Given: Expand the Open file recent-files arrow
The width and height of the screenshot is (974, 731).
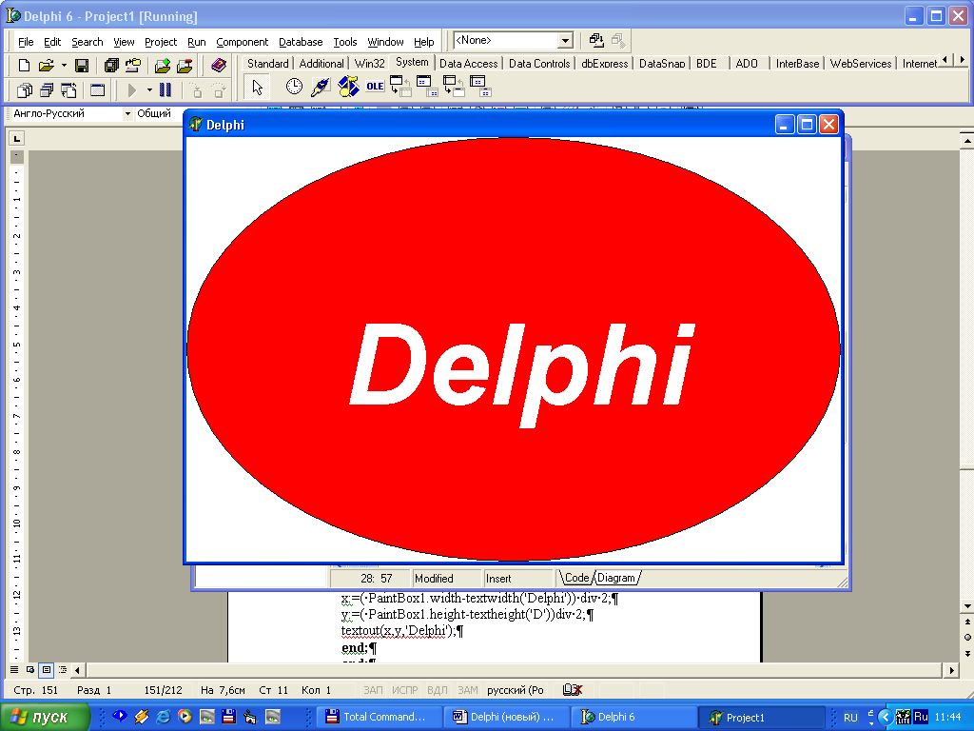Looking at the screenshot, I should coord(64,65).
